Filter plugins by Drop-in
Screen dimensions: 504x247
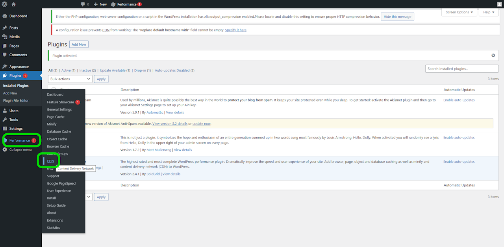point(142,70)
